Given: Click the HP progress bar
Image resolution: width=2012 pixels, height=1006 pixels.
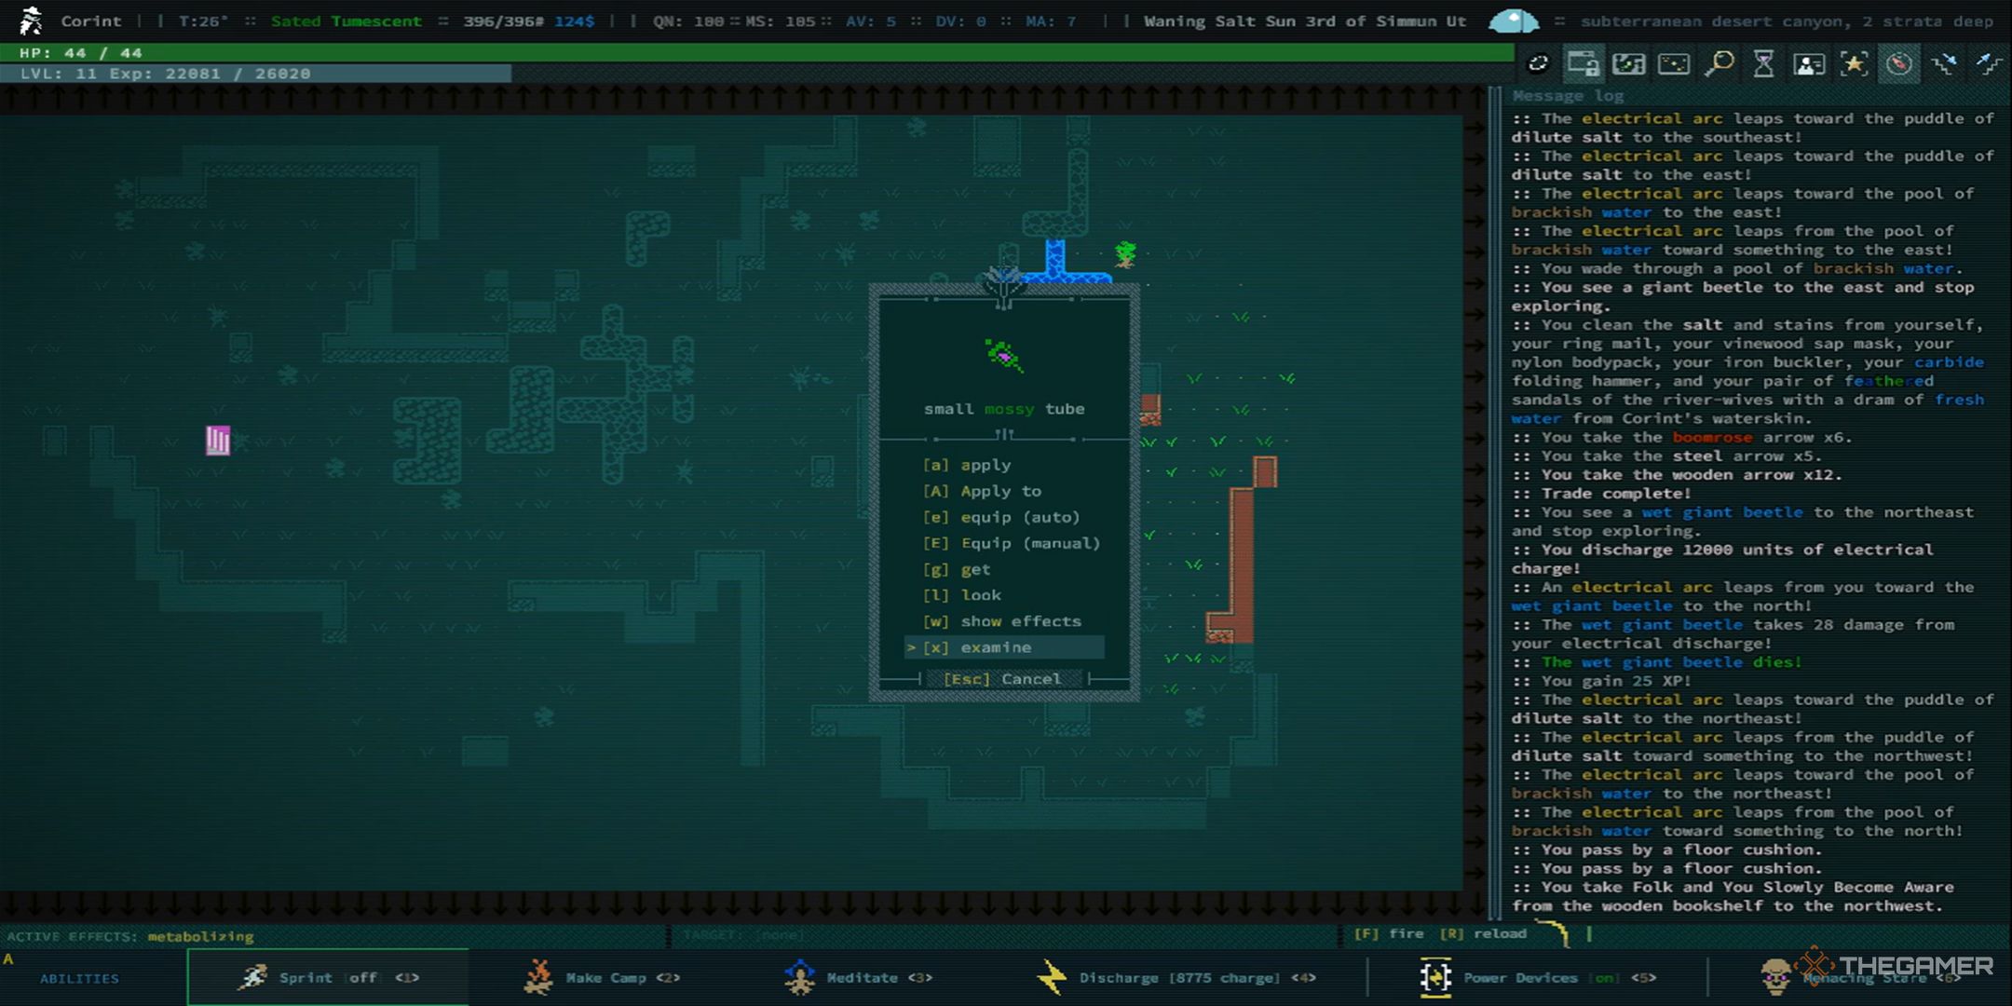Looking at the screenshot, I should tap(749, 51).
